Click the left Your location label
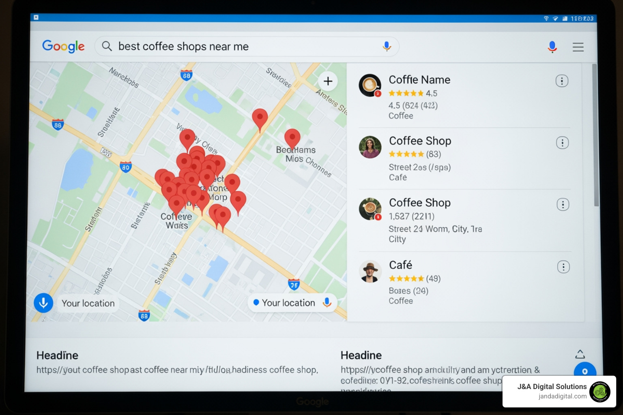Viewport: 623px width, 415px height. (88, 303)
